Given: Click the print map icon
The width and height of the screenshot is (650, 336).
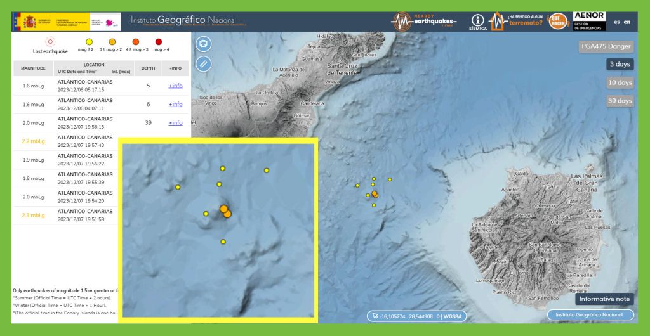Looking at the screenshot, I should pyautogui.click(x=203, y=44).
